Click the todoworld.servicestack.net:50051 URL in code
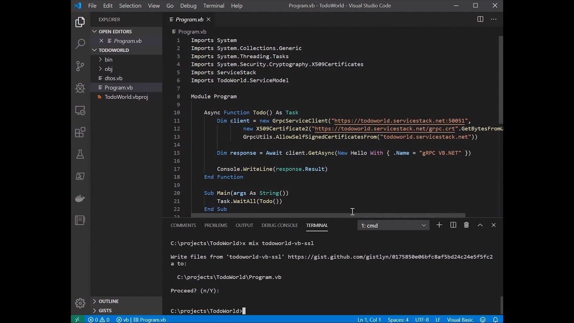574x323 pixels. [399, 121]
